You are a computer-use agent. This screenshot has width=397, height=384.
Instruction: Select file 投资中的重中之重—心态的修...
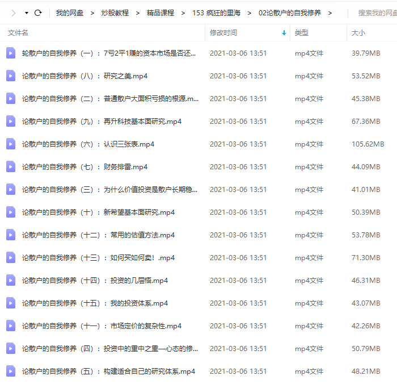(x=110, y=348)
